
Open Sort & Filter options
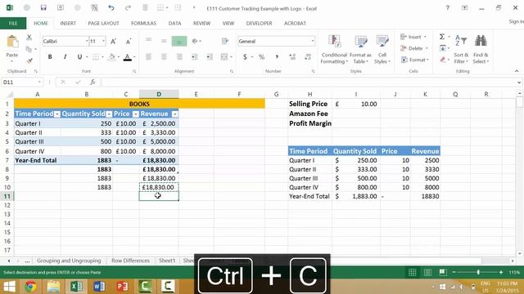[461, 49]
